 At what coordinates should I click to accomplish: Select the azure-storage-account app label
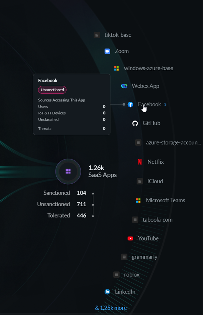coord(173,143)
